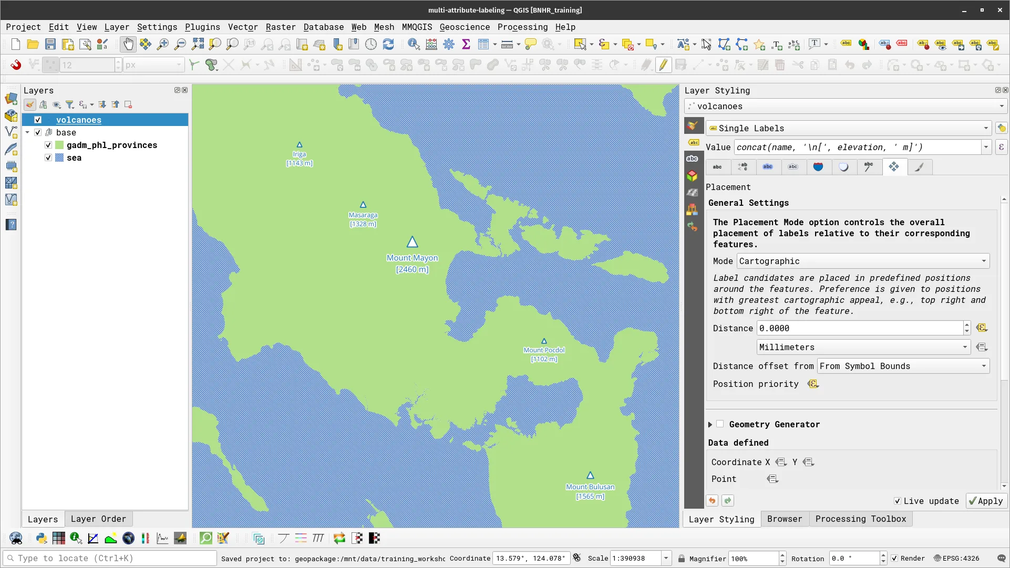This screenshot has height=568, width=1010.
Task: Switch to the Browser tab
Action: pos(784,519)
